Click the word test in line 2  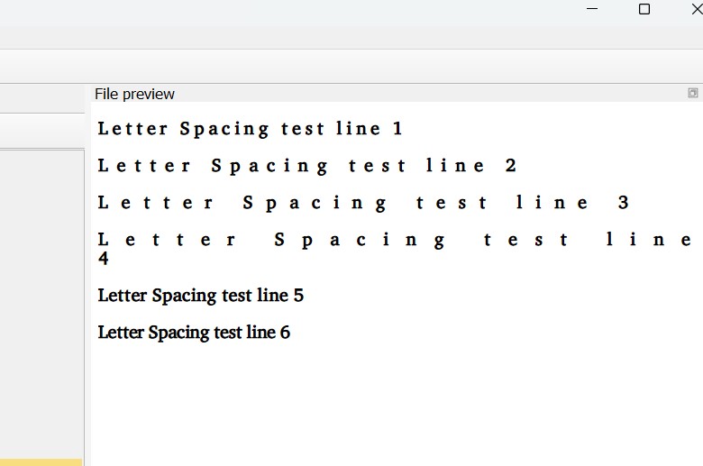pos(377,166)
